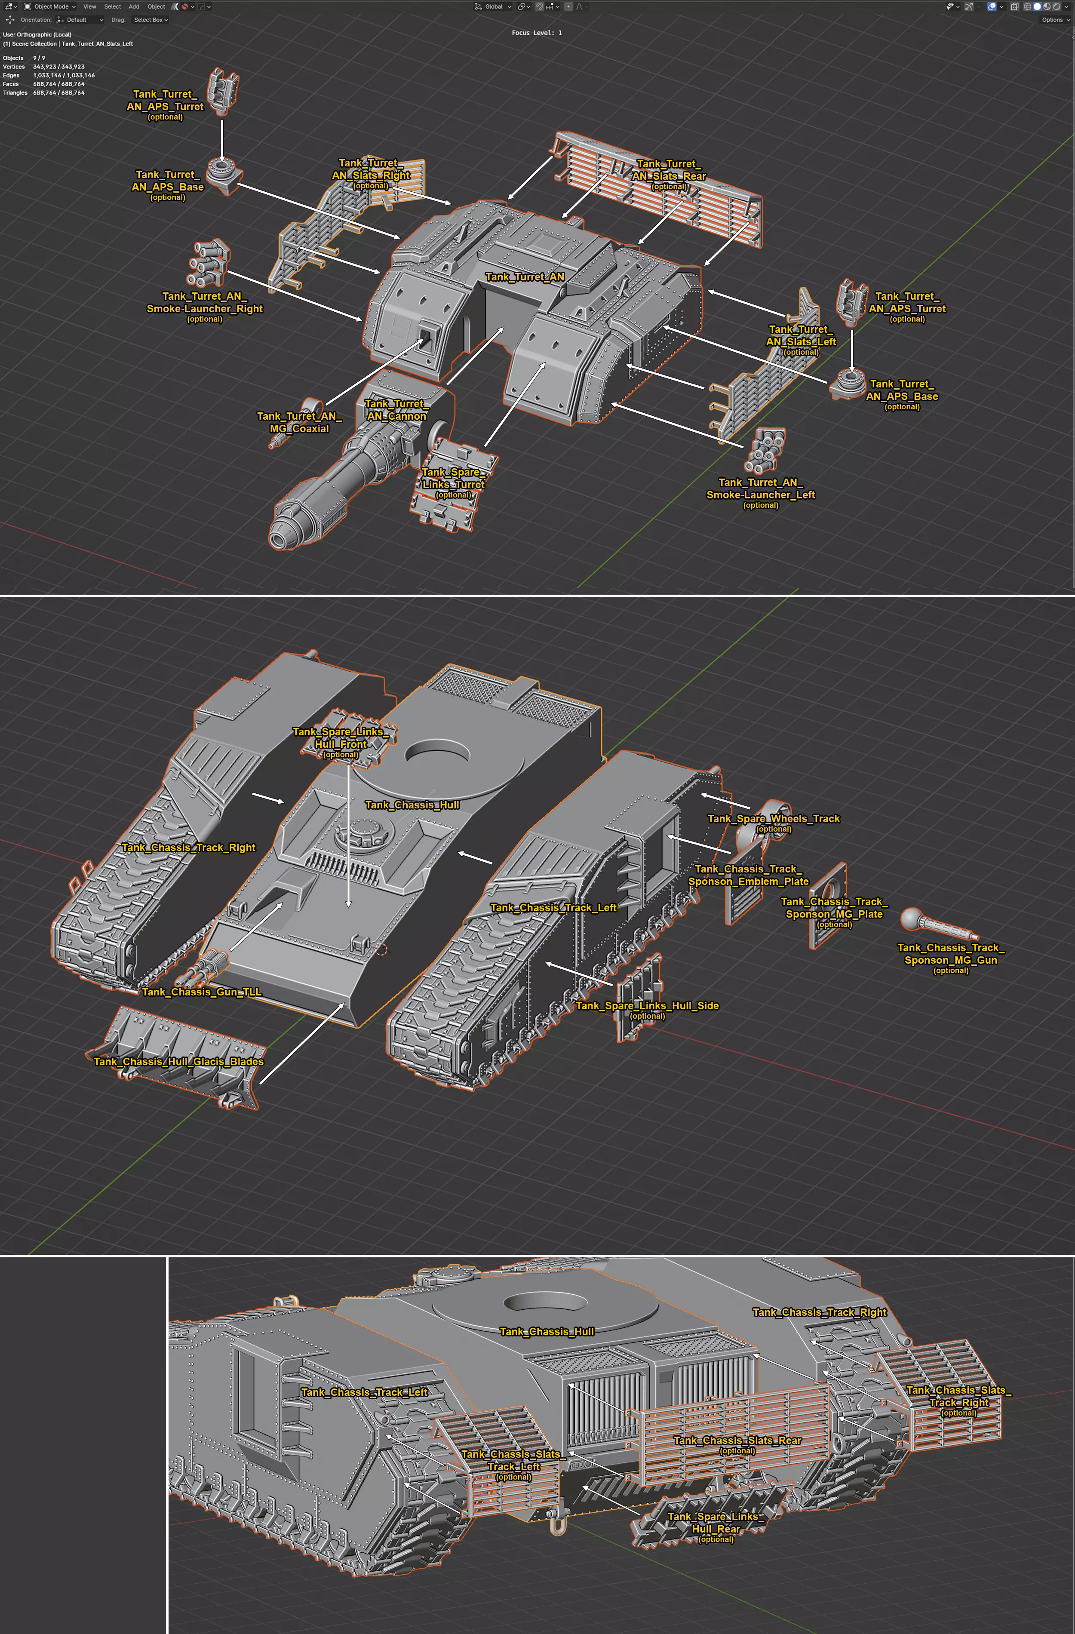Toggle X-ray mode
1075x1634 pixels.
1015,6
